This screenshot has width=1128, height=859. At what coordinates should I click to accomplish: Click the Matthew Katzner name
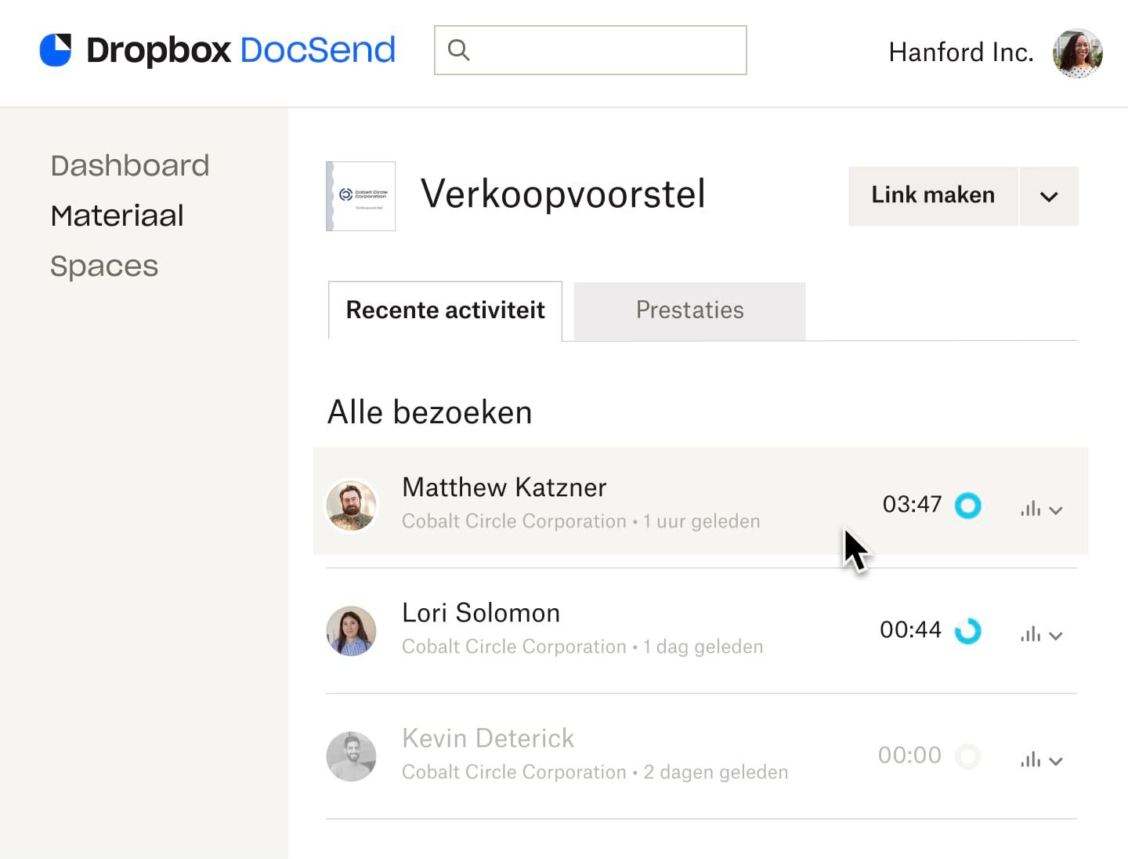tap(504, 487)
